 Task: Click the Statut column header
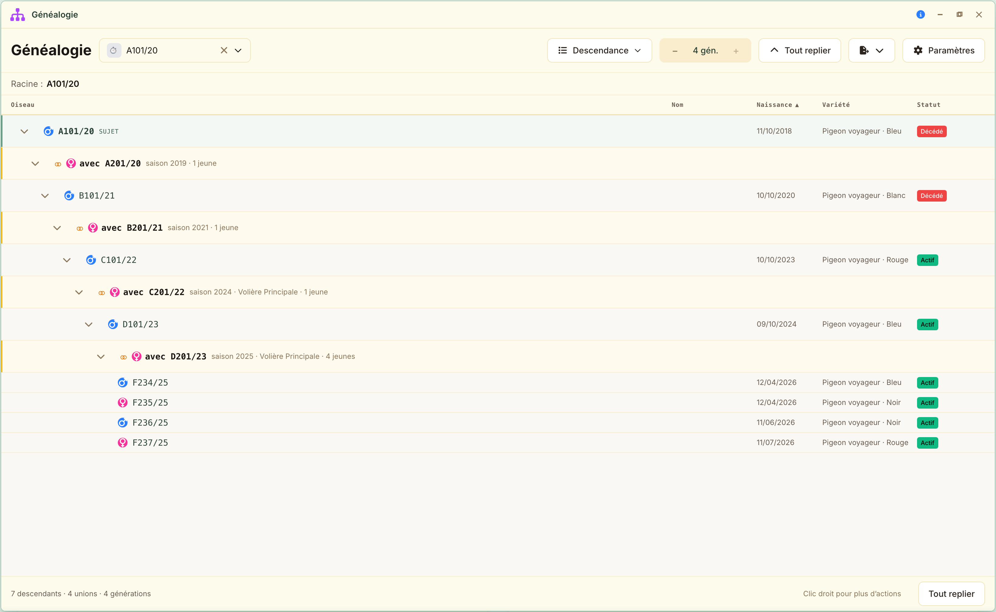pos(928,105)
